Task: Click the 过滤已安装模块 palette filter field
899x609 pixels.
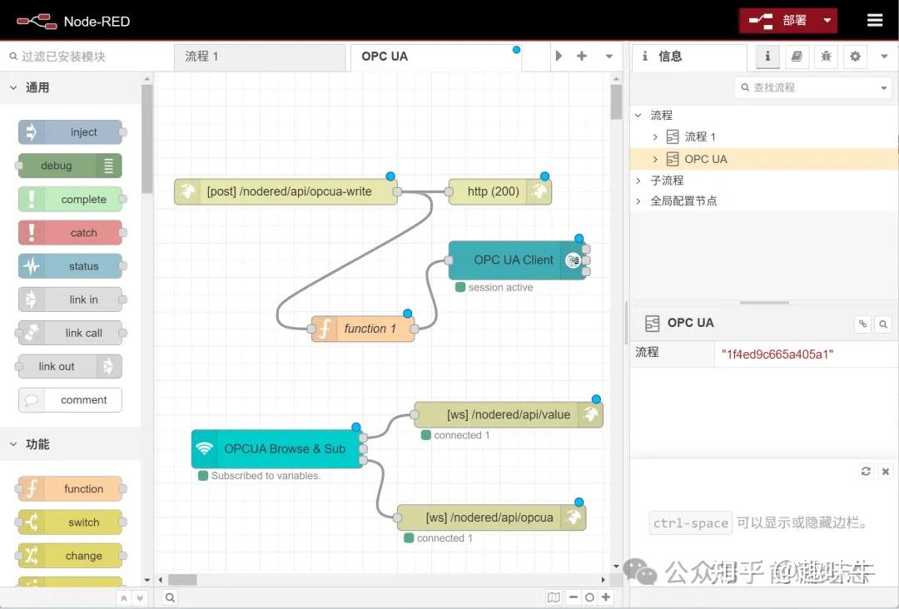Action: pos(71,57)
